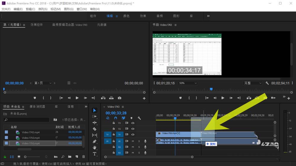The height and width of the screenshot is (166, 296).
Task: Select the Pen tool
Action: [94, 141]
